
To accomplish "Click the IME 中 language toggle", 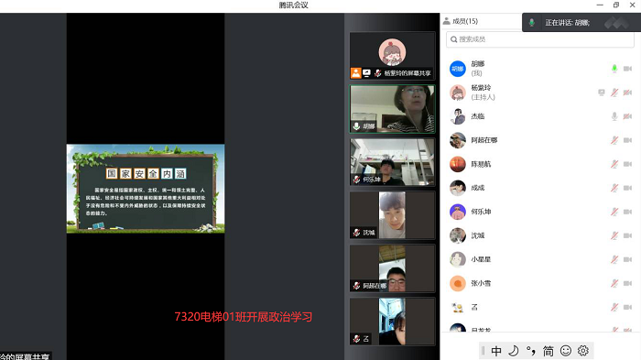I will pos(496,351).
